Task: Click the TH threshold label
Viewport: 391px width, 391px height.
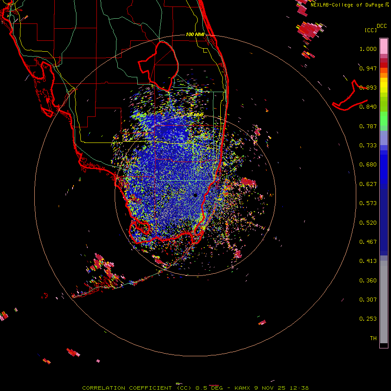Action: coord(373,338)
